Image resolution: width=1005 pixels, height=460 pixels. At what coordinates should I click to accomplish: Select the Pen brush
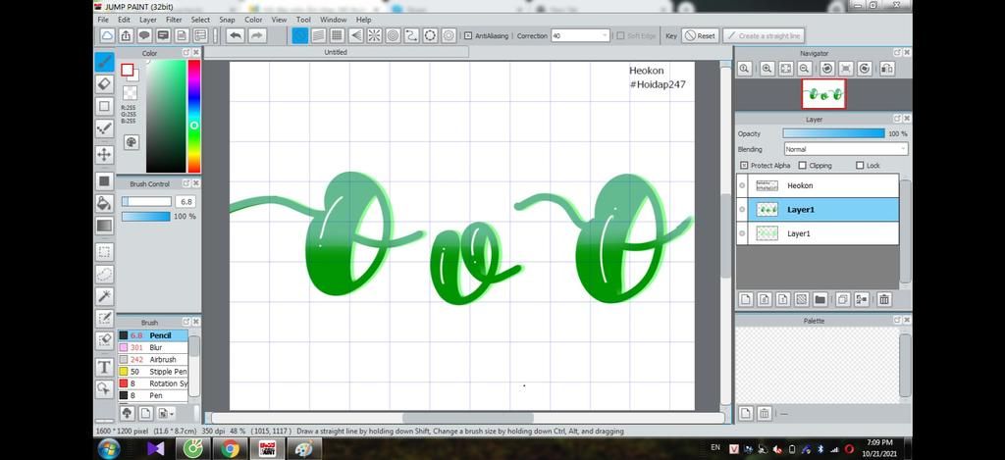point(152,395)
